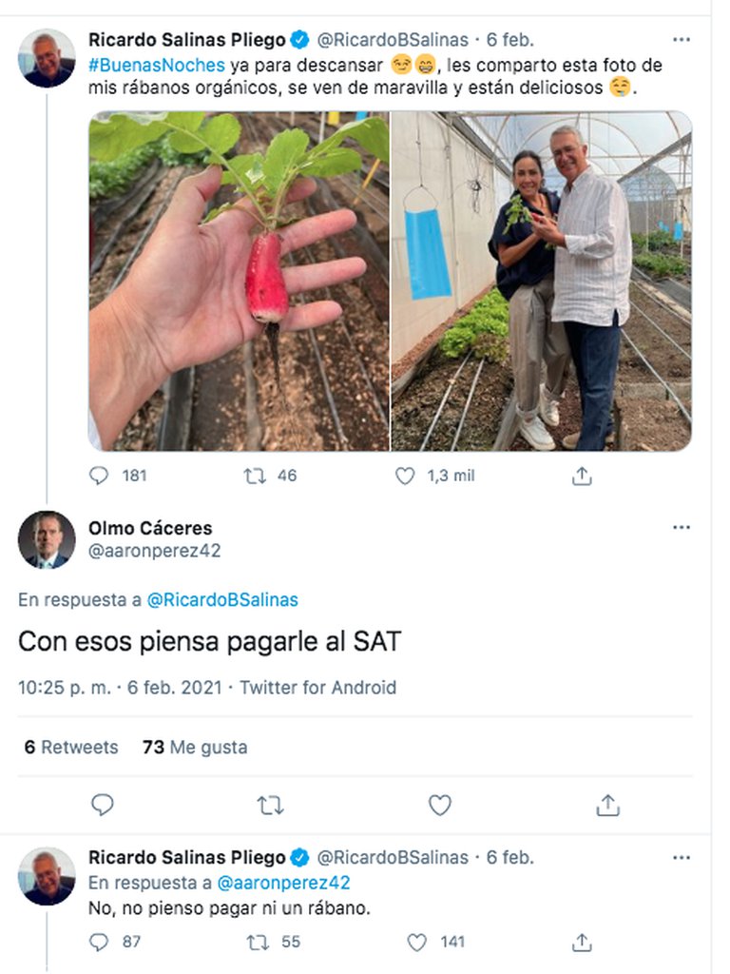The image size is (730, 974).
Task: Open Olmo Cáceres's profile picture
Action: click(x=47, y=539)
